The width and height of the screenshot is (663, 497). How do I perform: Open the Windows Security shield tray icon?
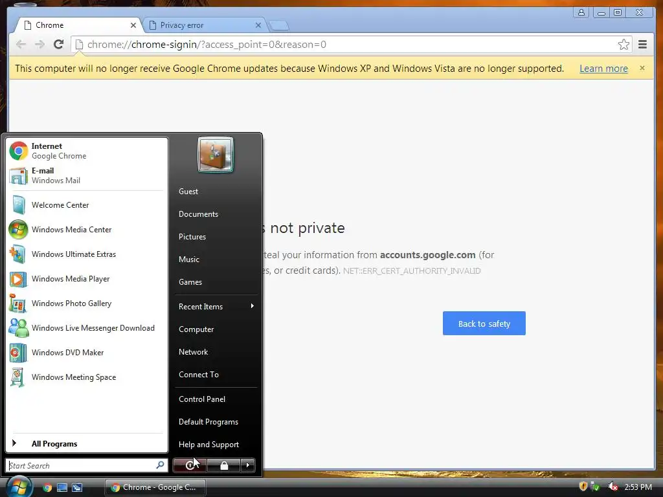[x=583, y=487]
